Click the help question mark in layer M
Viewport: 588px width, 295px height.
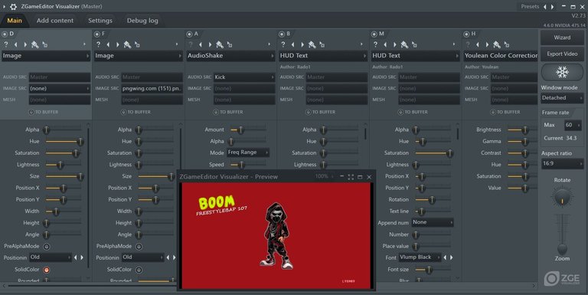375,44
